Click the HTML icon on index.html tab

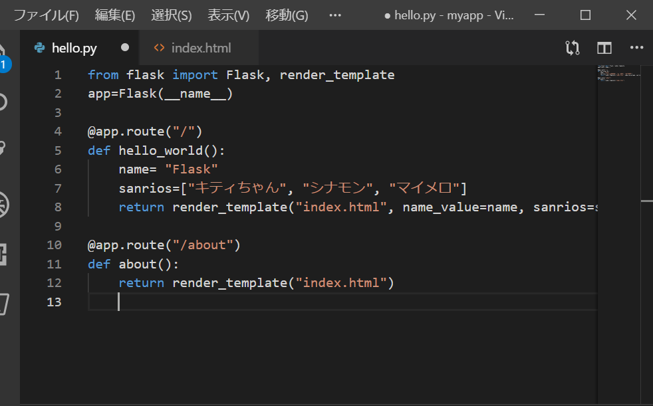click(159, 48)
